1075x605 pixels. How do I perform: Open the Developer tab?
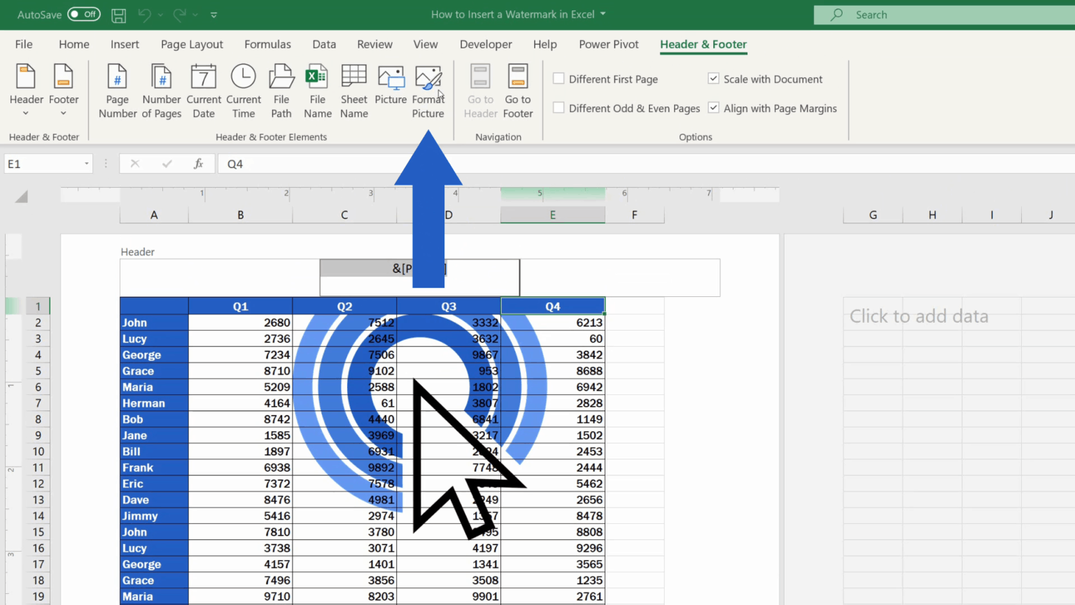[486, 44]
